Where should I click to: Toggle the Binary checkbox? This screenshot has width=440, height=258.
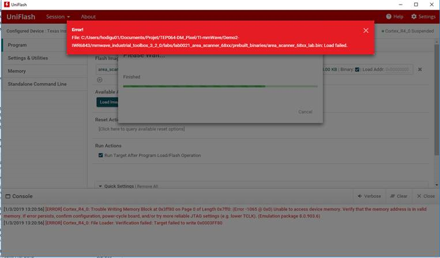coord(357,69)
